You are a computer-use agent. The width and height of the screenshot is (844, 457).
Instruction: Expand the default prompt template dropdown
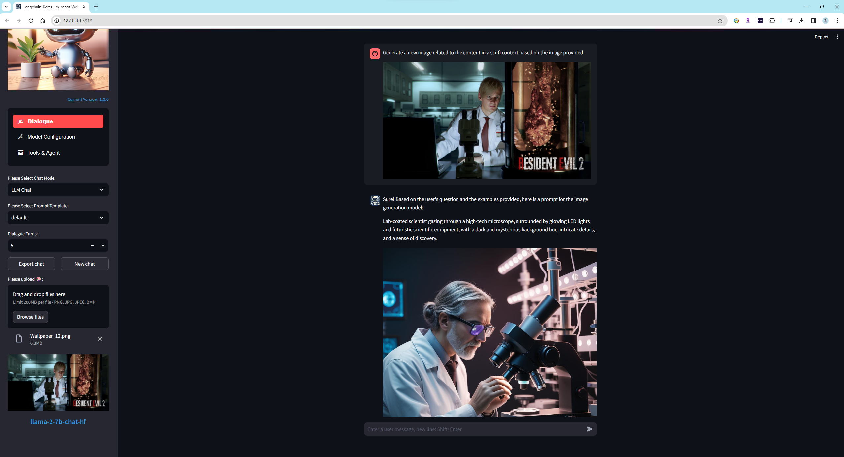[58, 218]
